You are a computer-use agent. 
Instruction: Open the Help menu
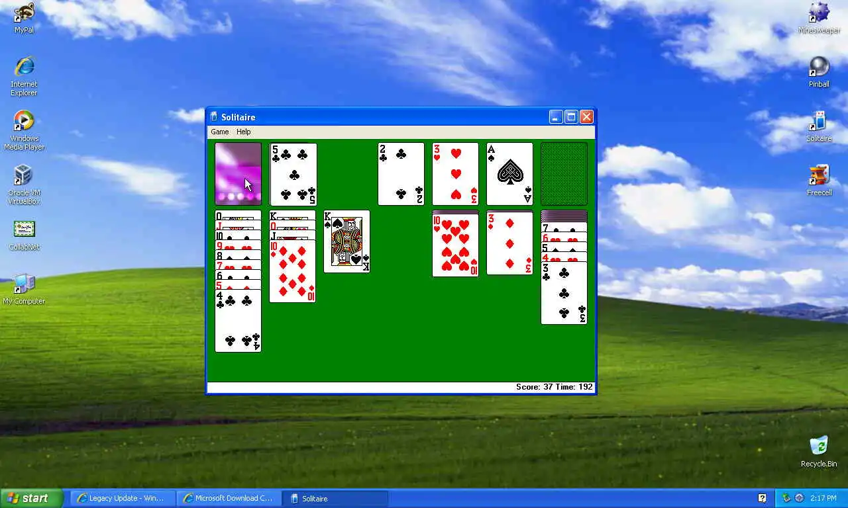coord(244,132)
